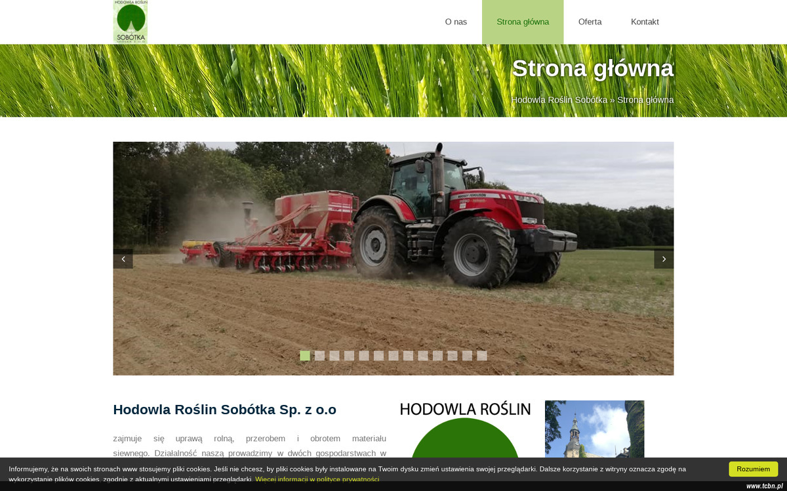Image resolution: width=787 pixels, height=491 pixels.
Task: Open the church tower photo thumbnail
Action: (x=594, y=430)
